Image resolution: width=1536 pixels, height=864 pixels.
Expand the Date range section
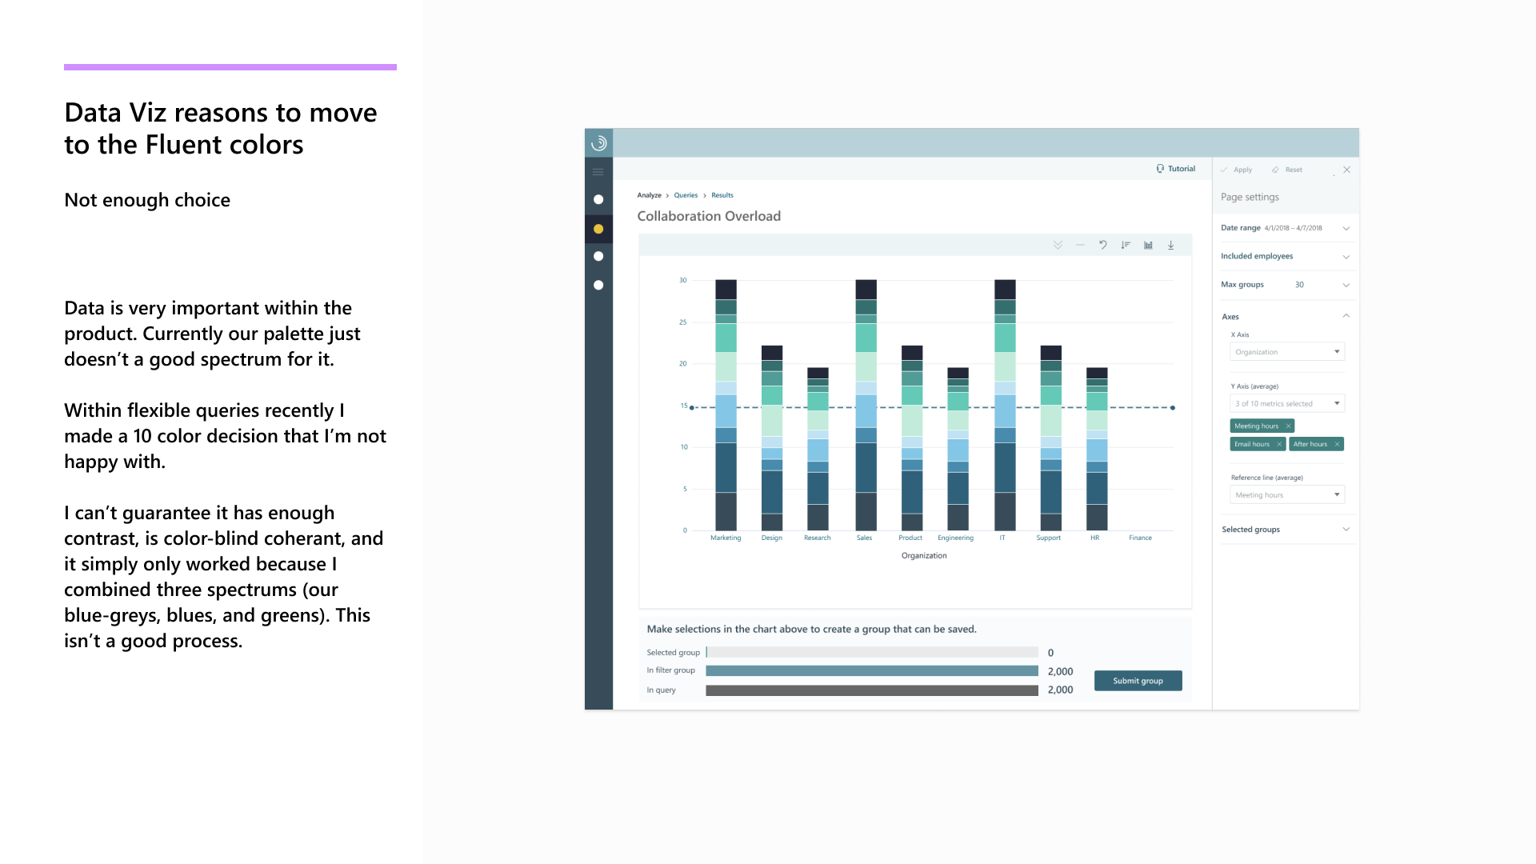1347,228
